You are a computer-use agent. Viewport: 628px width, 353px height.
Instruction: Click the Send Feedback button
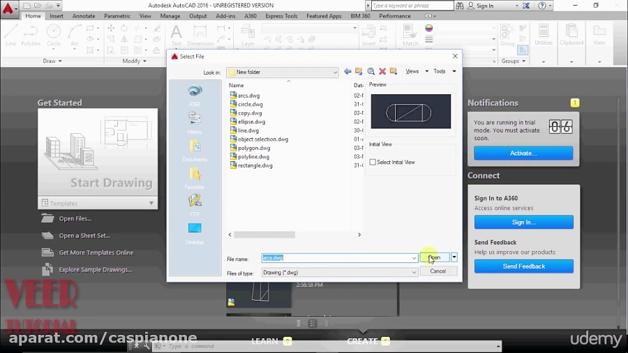[523, 266]
